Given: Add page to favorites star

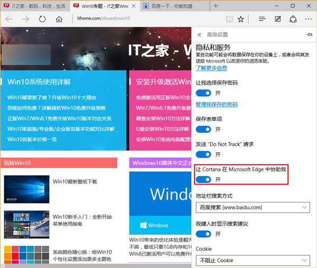Looking at the screenshot, I should click(241, 19).
